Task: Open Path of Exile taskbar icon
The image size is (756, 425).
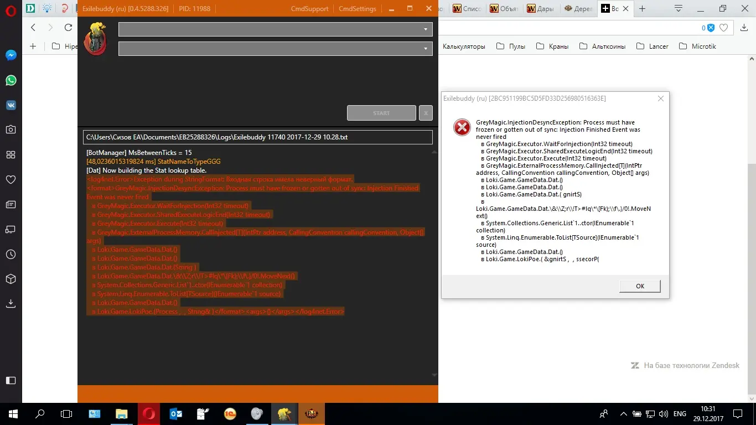Action: point(312,413)
